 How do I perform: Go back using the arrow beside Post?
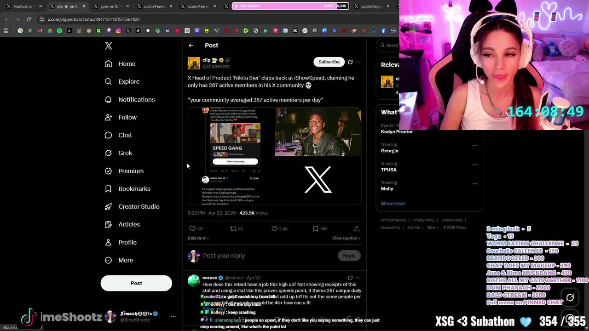(191, 46)
